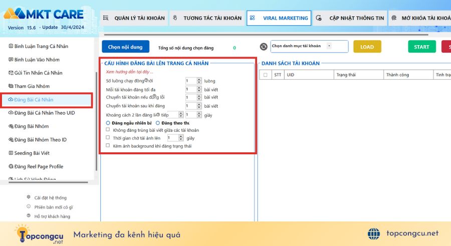This screenshot has height=246, width=451.
Task: Click the Viral Marketing tab icon
Action: coord(252,18)
